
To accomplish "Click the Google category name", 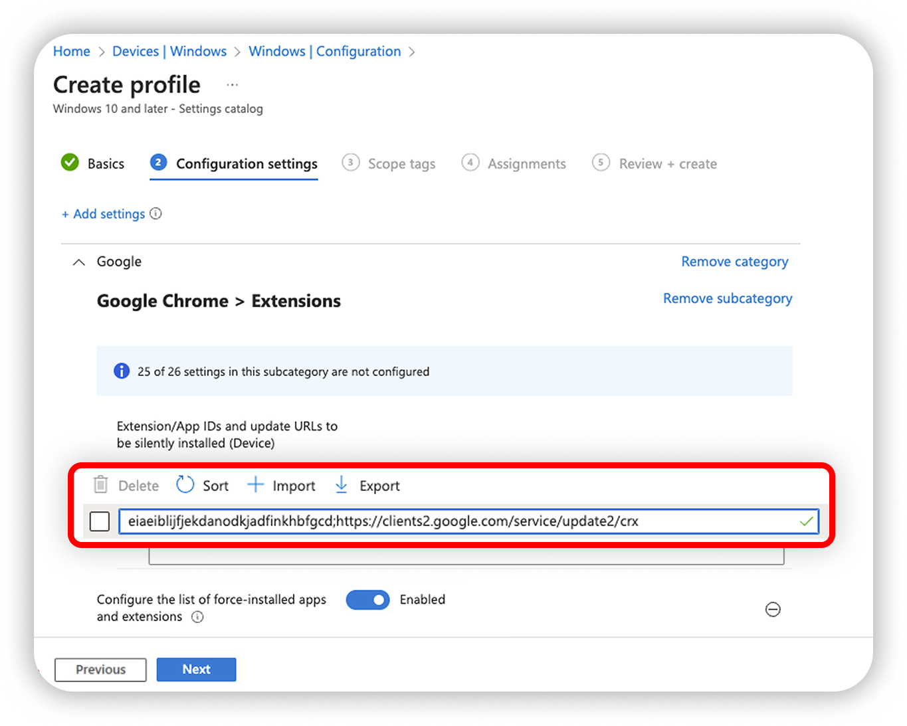I will pos(120,262).
